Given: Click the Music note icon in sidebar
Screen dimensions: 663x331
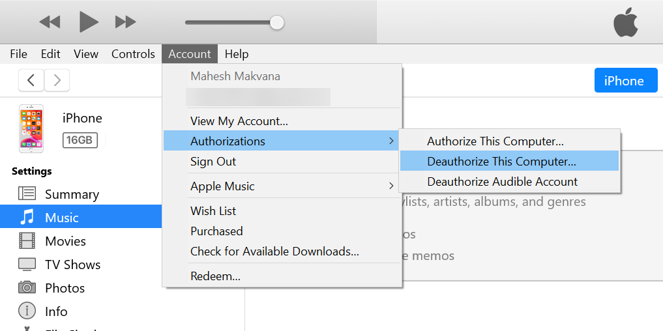Looking at the screenshot, I should (x=27, y=217).
